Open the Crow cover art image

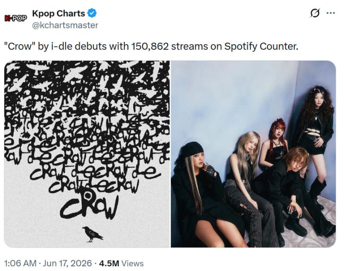87,154
